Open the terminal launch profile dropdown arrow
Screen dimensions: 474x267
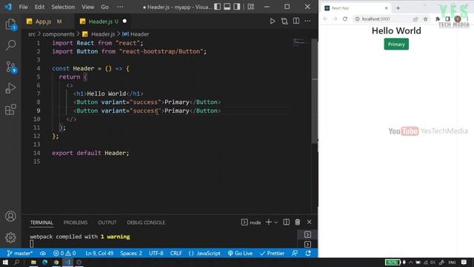pos(276,222)
